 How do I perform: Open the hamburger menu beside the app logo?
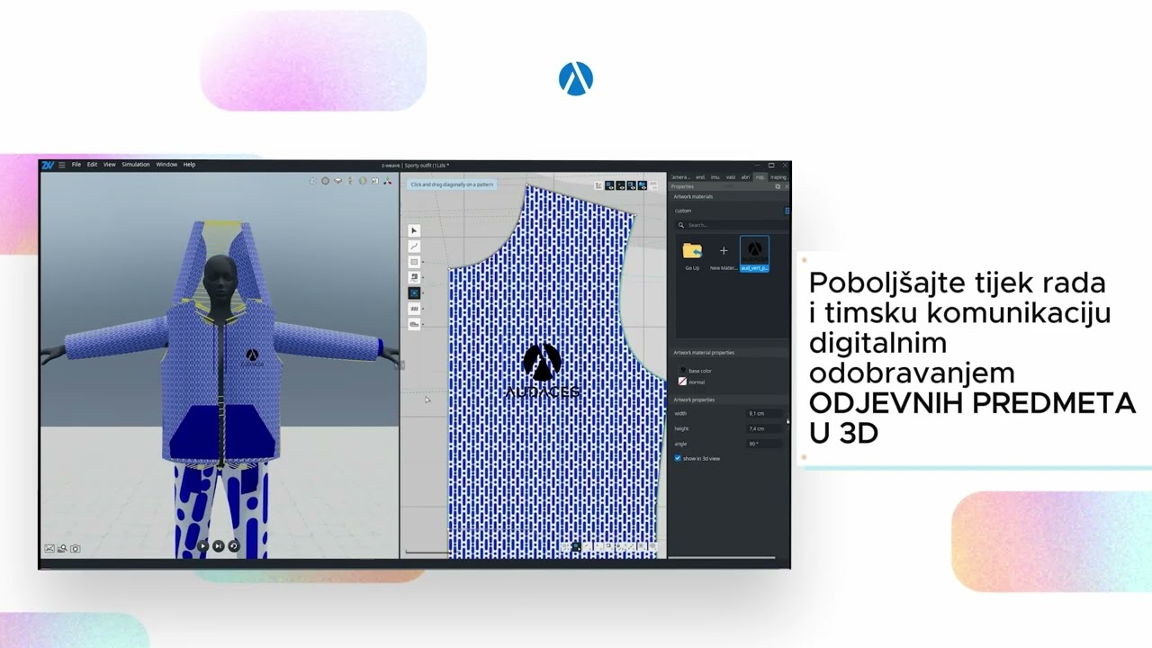tap(62, 165)
